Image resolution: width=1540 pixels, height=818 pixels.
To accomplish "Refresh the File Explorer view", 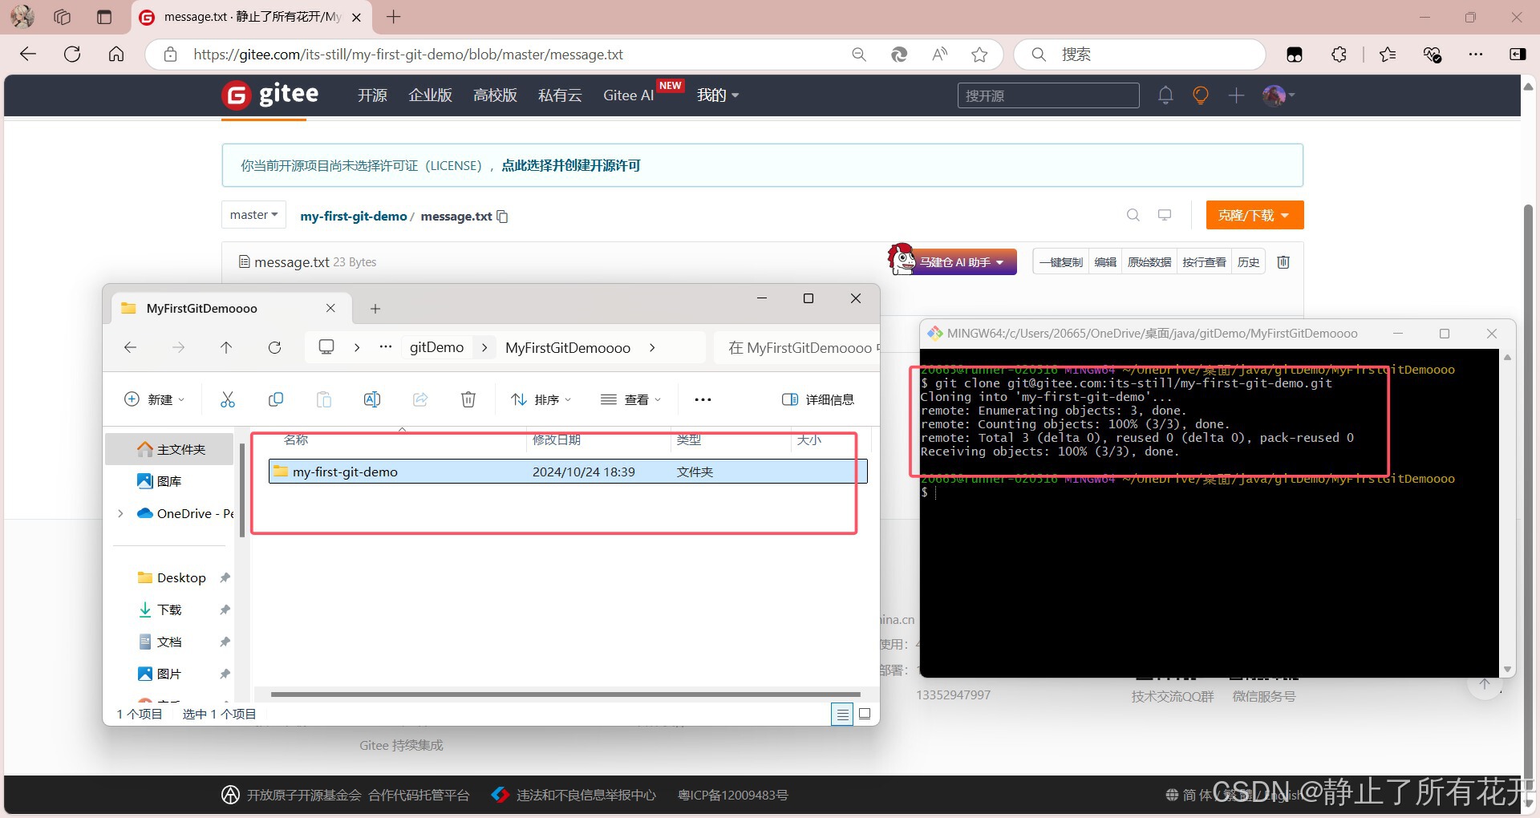I will coord(274,347).
